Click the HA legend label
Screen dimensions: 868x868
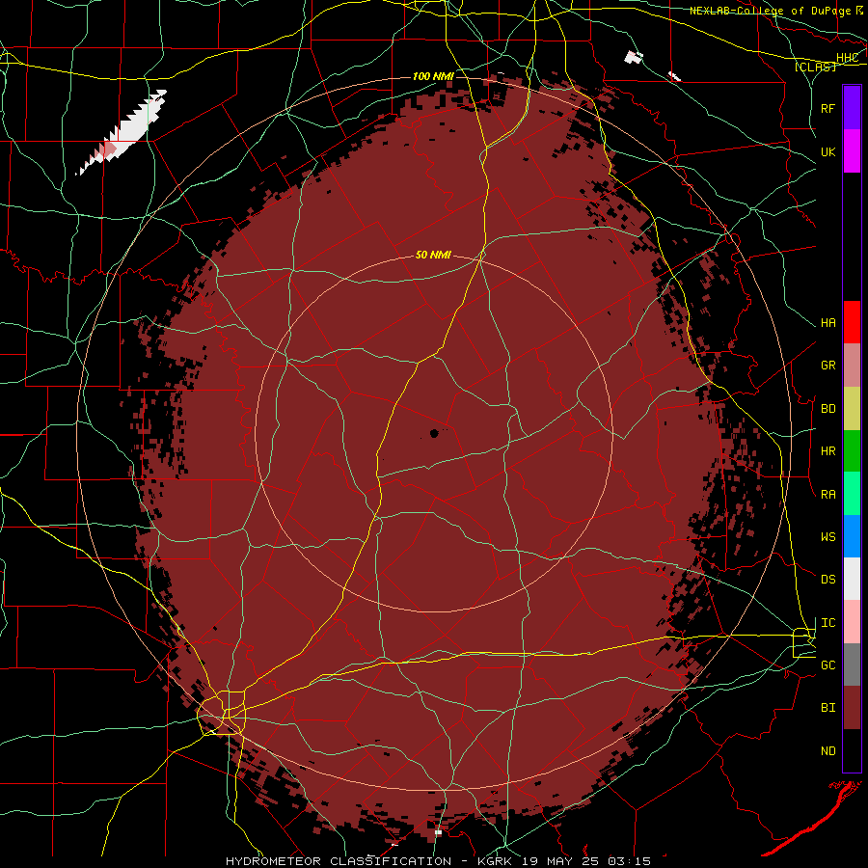click(x=827, y=323)
